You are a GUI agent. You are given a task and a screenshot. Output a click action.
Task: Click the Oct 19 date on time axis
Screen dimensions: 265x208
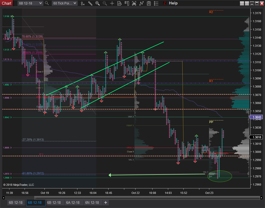pos(45,193)
